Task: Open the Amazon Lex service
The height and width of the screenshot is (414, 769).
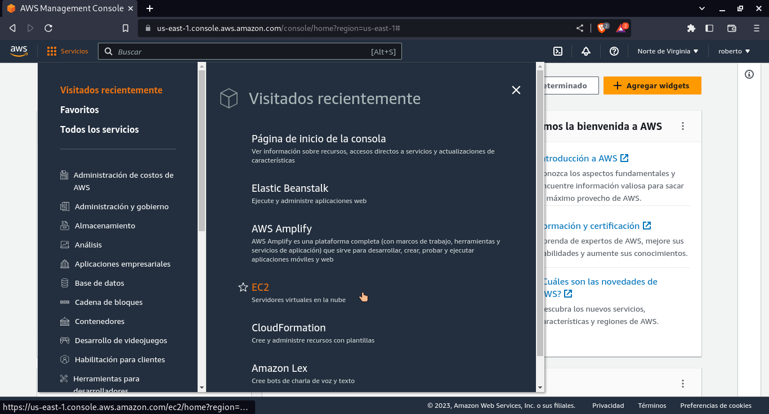Action: pyautogui.click(x=279, y=368)
